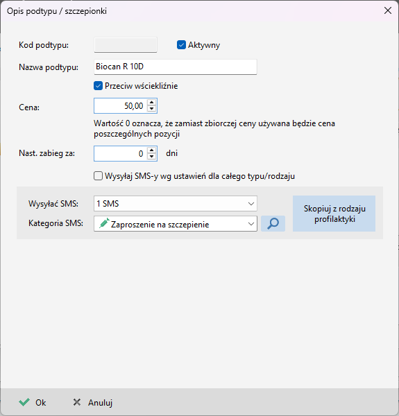This screenshot has width=399, height=416.
Task: Toggle the Aktywny checkbox
Action: pyautogui.click(x=181, y=45)
